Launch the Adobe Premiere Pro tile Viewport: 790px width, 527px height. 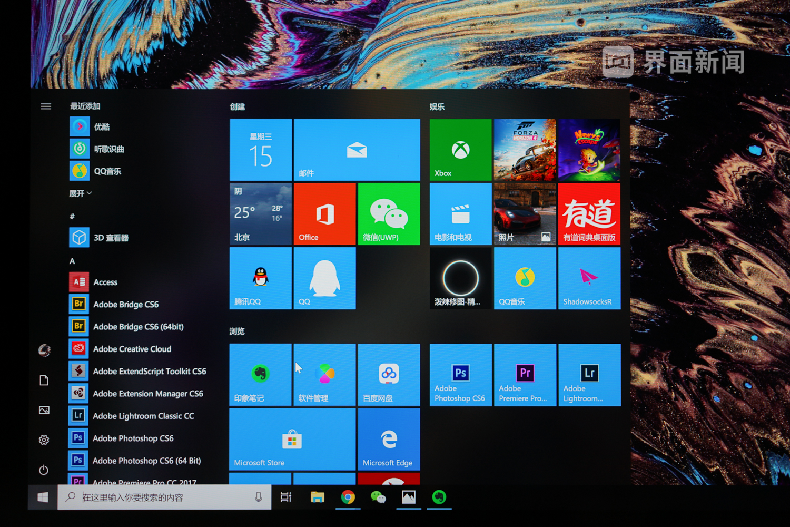tap(525, 375)
